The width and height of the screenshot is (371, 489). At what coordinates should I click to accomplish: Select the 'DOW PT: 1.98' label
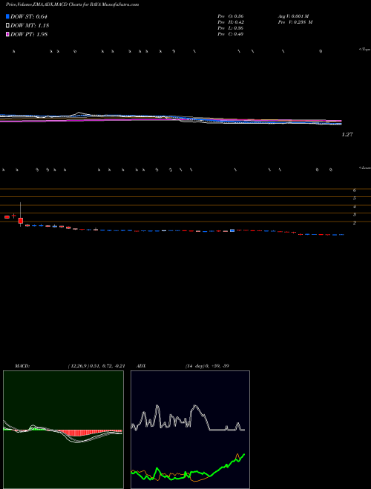[x=29, y=35]
